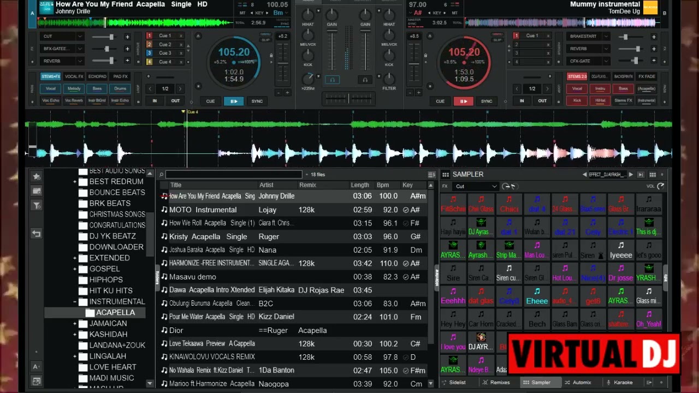Viewport: 699px width, 393px height.
Task: Click the right deck pitch minus button
Action: click(409, 93)
